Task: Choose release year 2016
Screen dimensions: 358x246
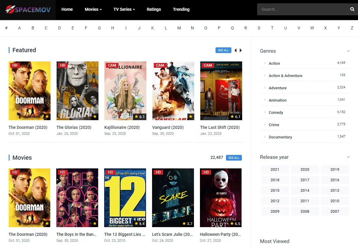Action: coord(335,180)
